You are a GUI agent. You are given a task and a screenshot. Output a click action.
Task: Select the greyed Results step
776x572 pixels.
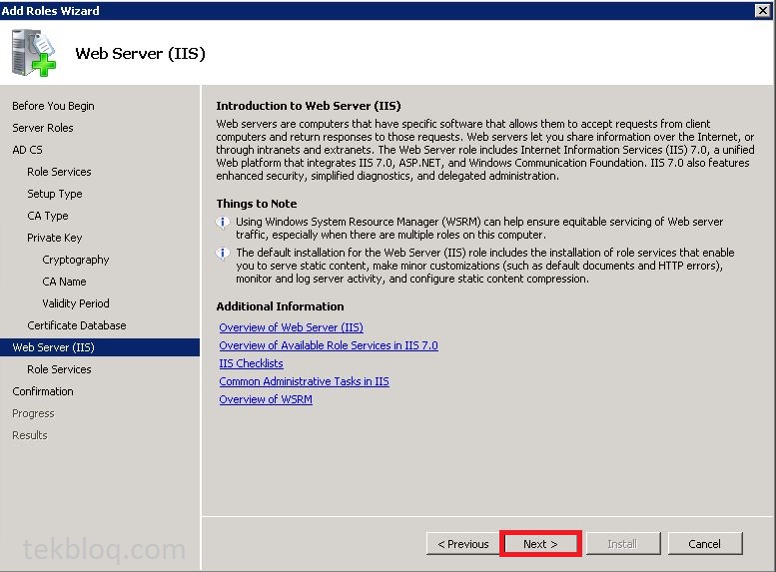(30, 435)
